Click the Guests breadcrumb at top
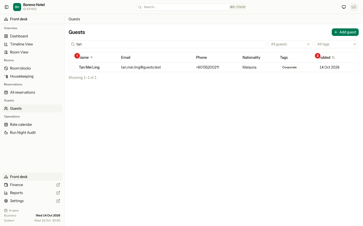Viewport: 363px width, 226px height. click(74, 19)
